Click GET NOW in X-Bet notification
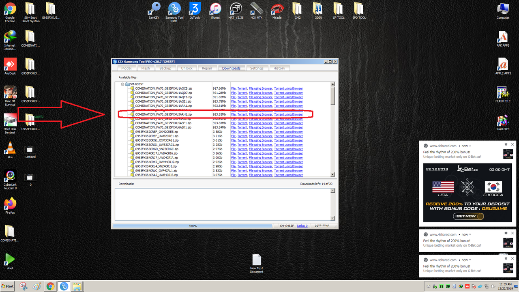The height and width of the screenshot is (292, 519). (468, 216)
